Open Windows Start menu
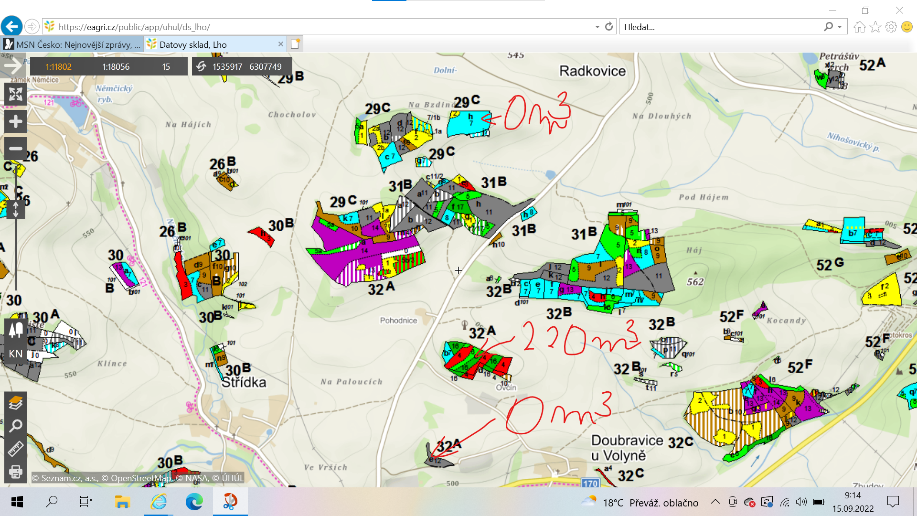The height and width of the screenshot is (516, 917). click(17, 502)
